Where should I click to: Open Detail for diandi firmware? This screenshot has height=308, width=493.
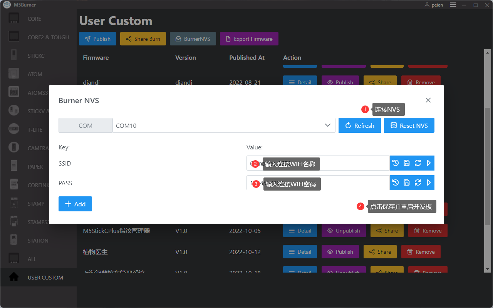pos(300,80)
